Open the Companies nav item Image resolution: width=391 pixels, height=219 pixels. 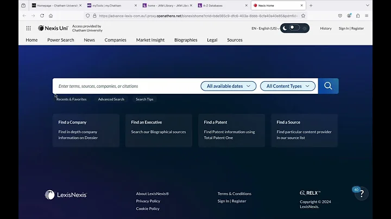pyautogui.click(x=116, y=40)
